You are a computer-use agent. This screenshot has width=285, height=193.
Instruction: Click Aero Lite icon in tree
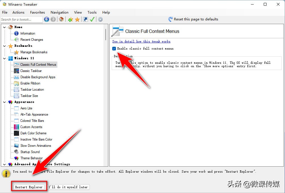click(16, 108)
